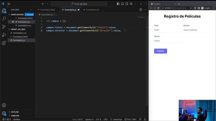This screenshot has width=216, height=121.
Task: Go forward with the editor navigation arrow
Action: [x=47, y=4]
